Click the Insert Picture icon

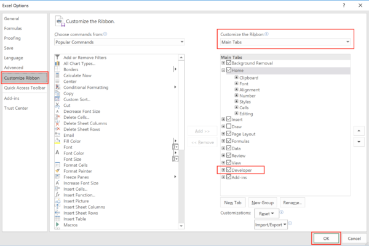[57, 201]
